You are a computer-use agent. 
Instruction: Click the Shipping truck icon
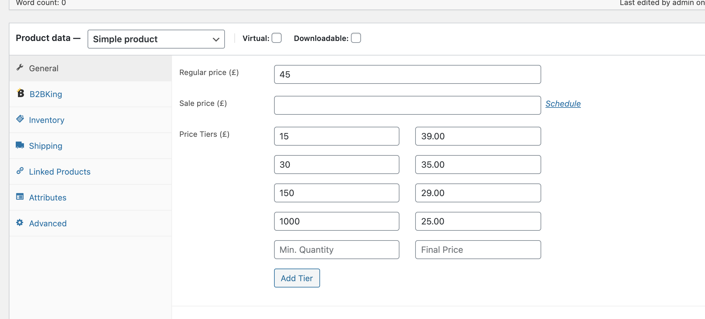point(20,145)
